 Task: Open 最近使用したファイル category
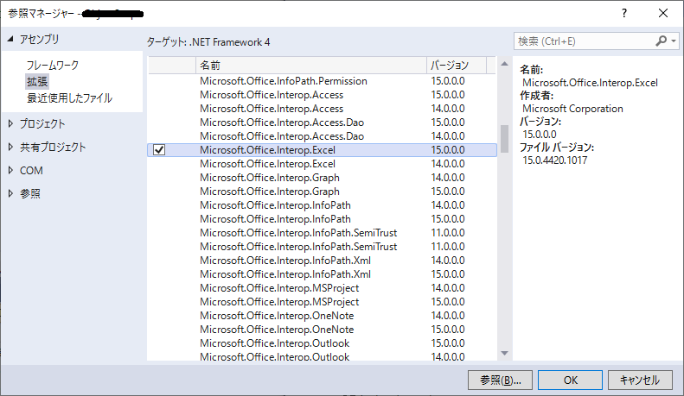tap(69, 97)
